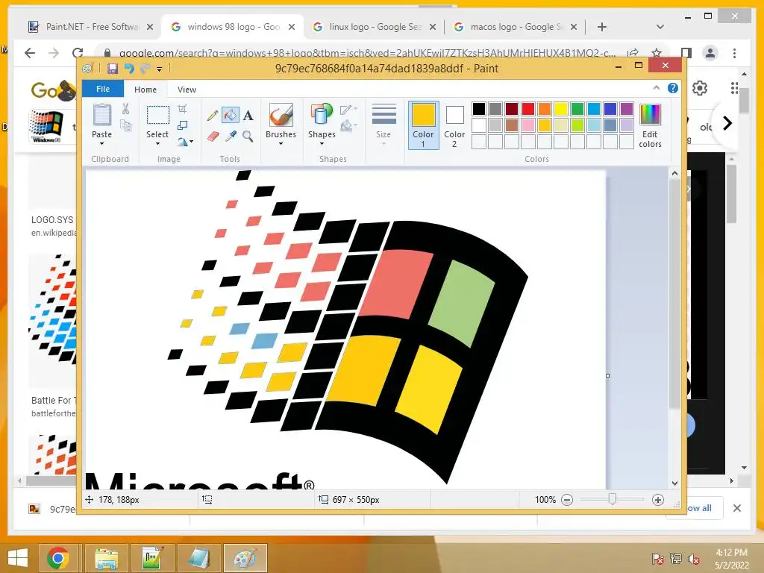
Task: Pick the black color swatch
Action: click(x=478, y=109)
